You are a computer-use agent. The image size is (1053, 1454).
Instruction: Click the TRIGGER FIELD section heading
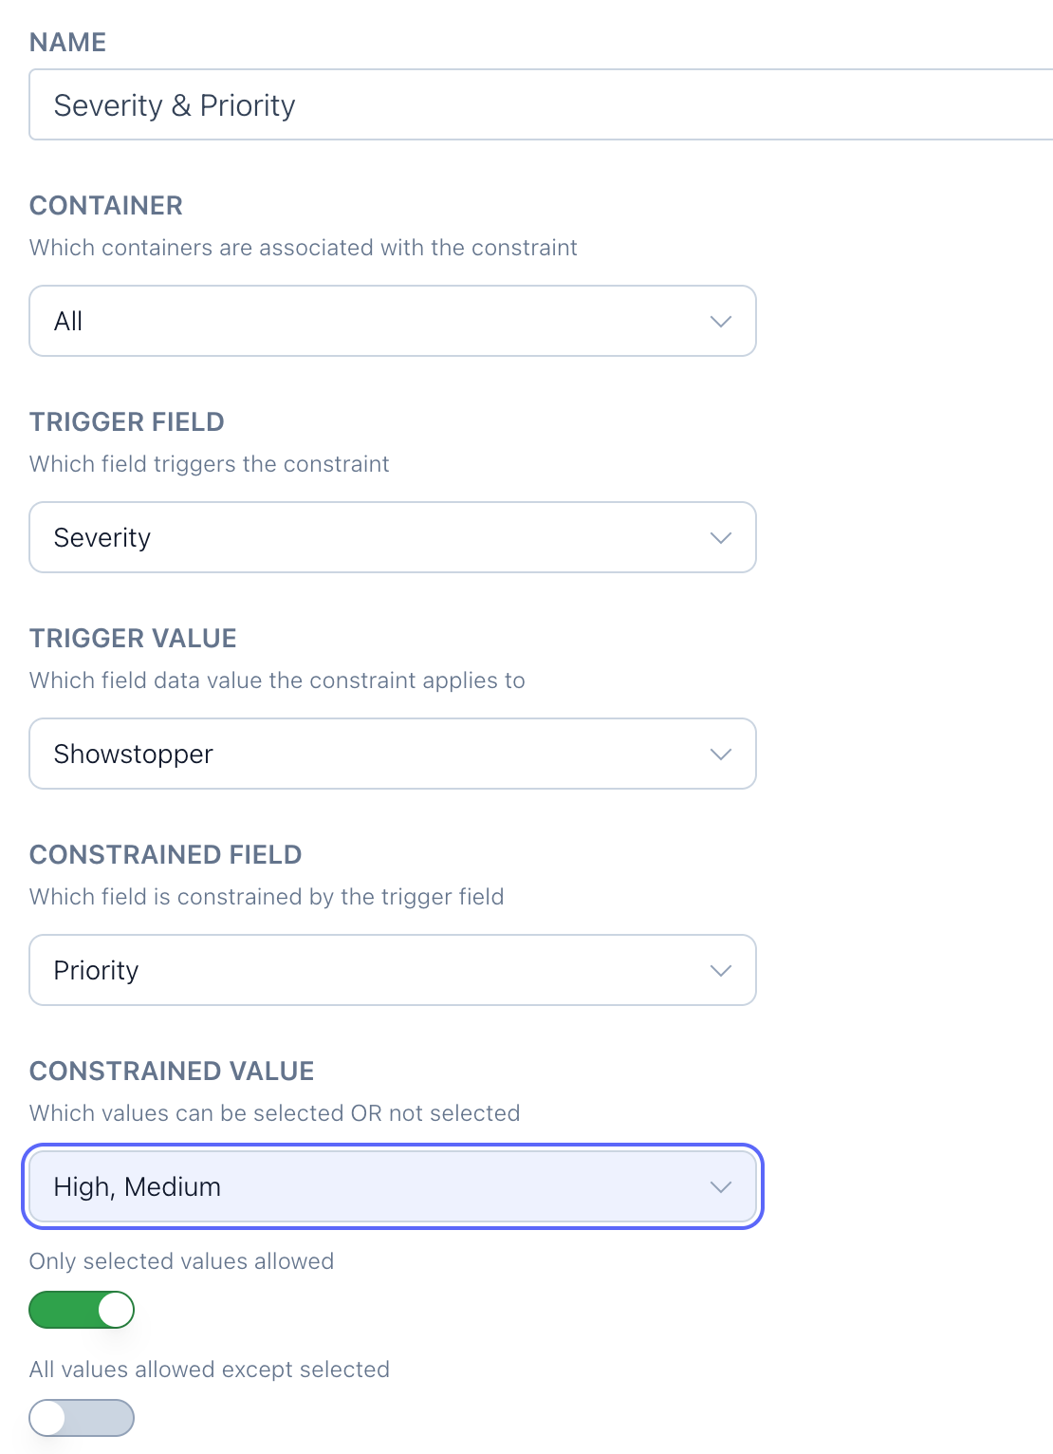pos(127,422)
